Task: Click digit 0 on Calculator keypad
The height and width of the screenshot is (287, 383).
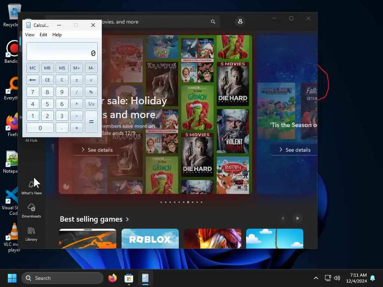Action: click(40, 128)
